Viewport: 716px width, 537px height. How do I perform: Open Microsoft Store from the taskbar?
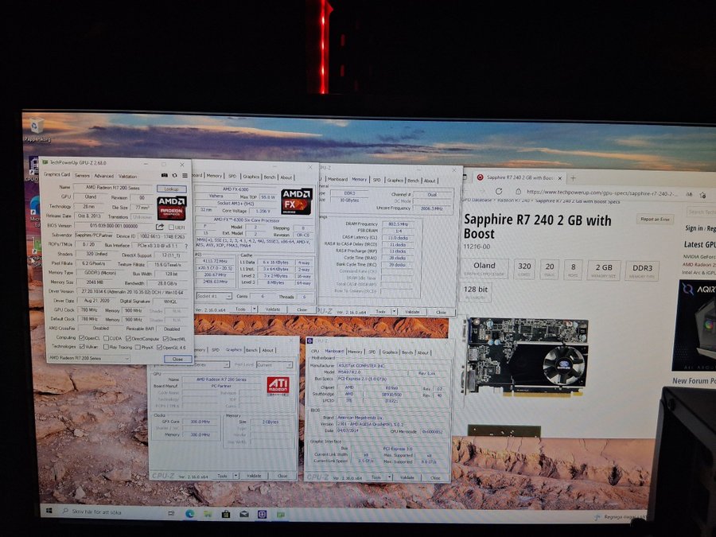click(x=226, y=515)
